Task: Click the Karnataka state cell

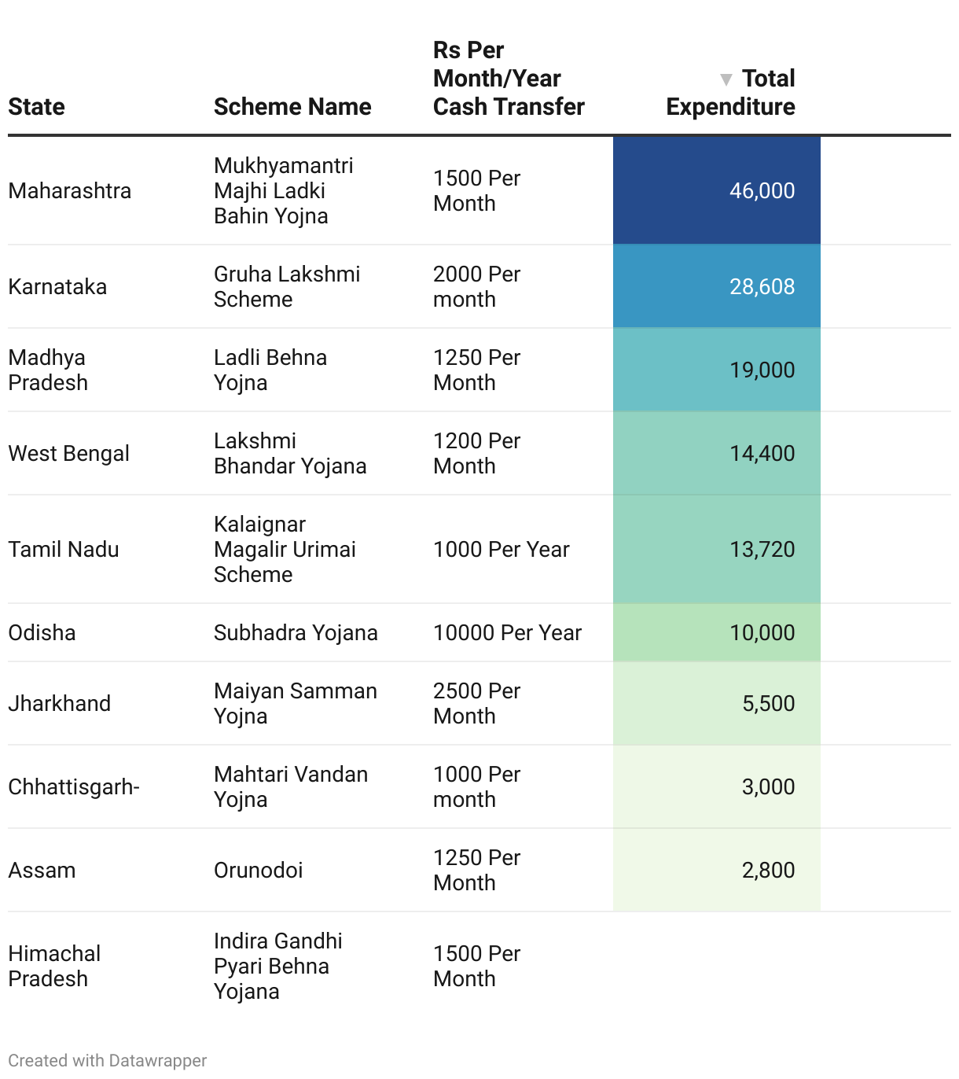Action: tap(57, 287)
